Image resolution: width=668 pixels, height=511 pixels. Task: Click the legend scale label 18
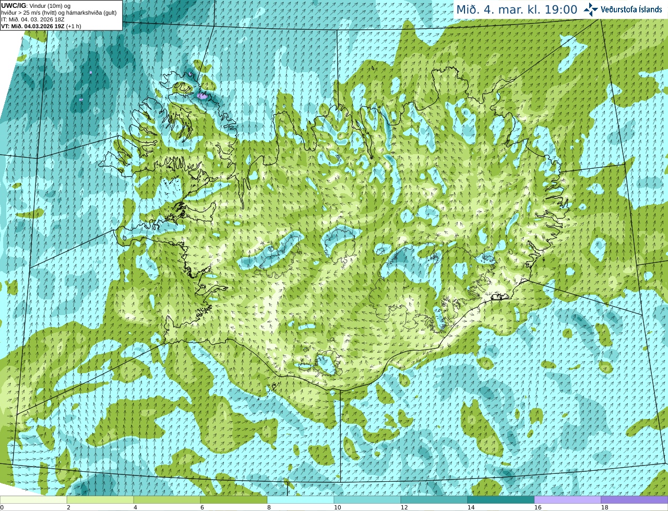[x=604, y=507]
